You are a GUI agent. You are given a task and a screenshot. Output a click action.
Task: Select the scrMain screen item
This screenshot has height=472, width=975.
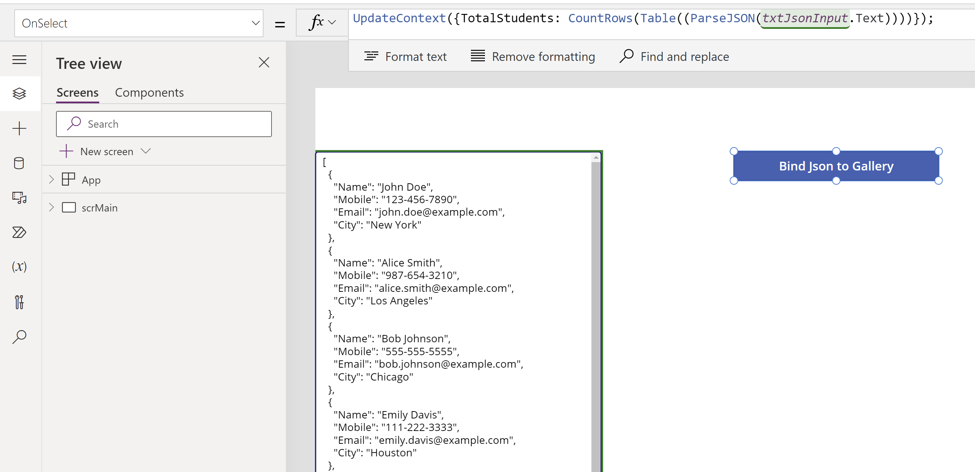tap(100, 208)
